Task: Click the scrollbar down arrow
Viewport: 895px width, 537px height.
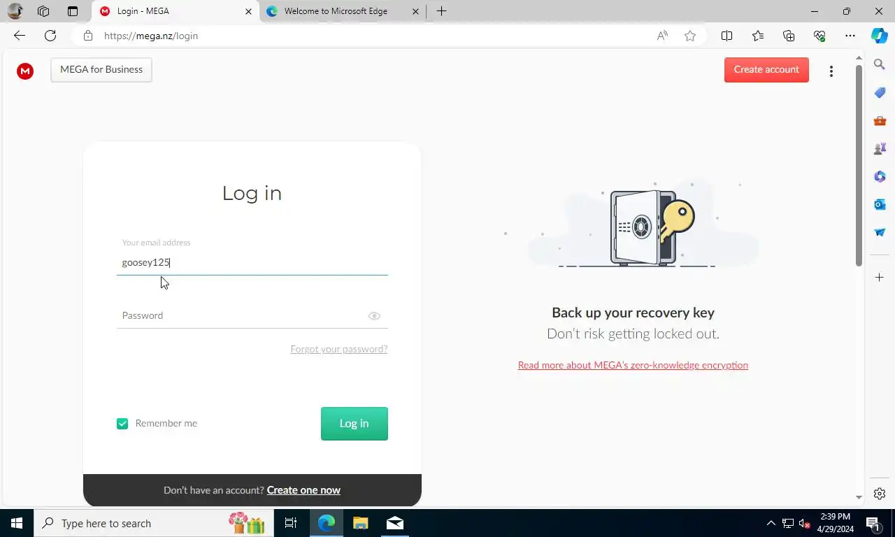Action: click(x=859, y=497)
